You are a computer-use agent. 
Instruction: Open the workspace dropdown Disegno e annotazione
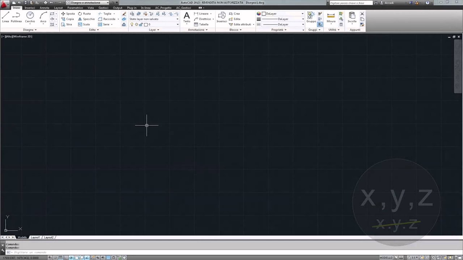pos(88,3)
